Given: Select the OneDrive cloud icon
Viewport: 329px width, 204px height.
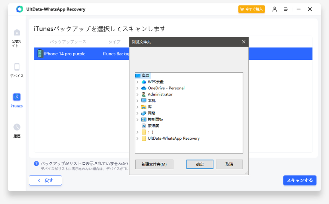Looking at the screenshot, I should pyautogui.click(x=144, y=88).
